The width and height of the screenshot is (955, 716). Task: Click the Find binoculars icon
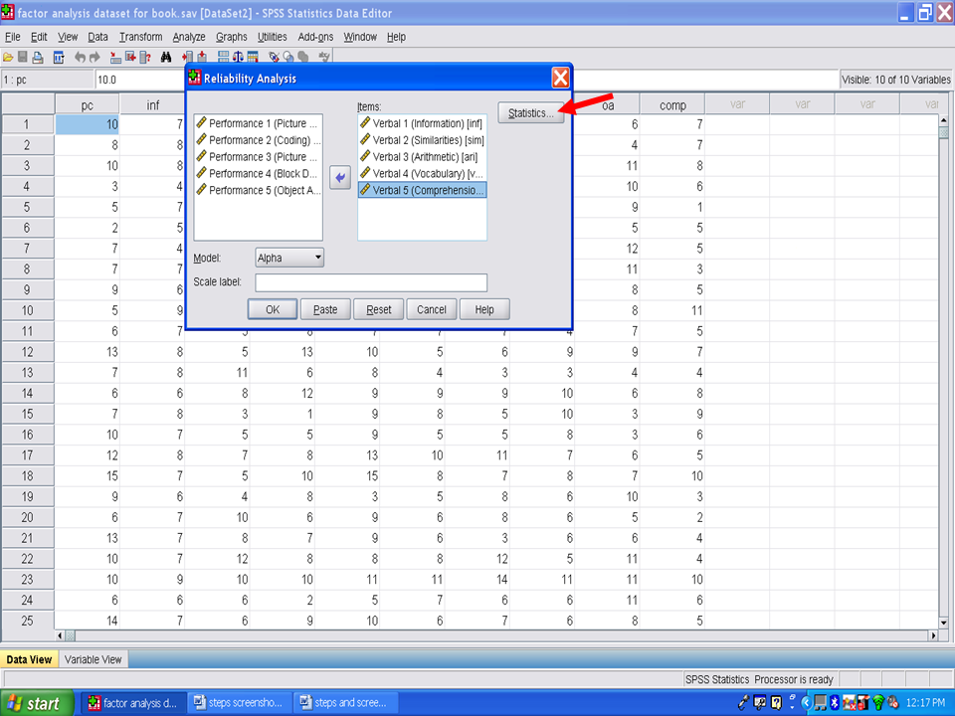166,57
